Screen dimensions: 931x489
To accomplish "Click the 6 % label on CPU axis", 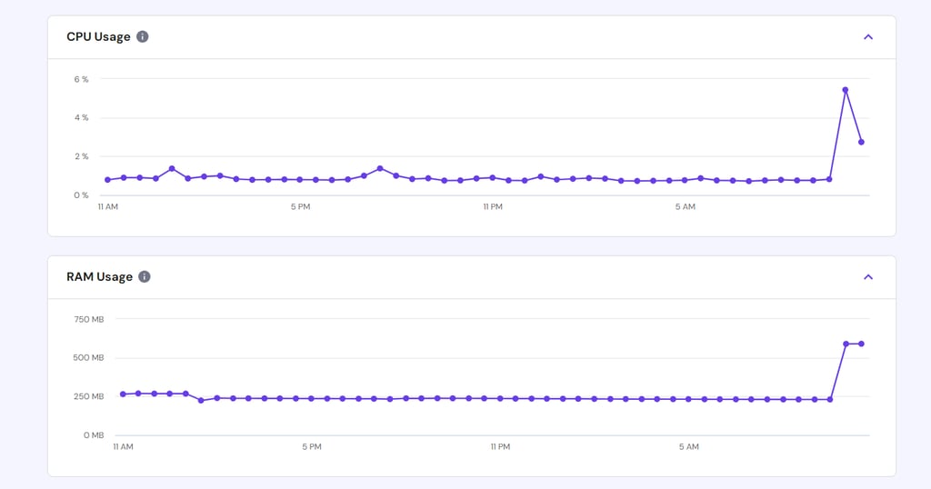I will tap(81, 79).
